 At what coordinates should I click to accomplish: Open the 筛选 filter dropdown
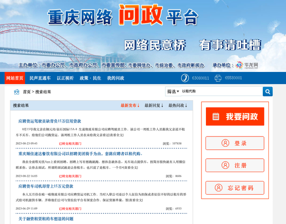pos(173,92)
